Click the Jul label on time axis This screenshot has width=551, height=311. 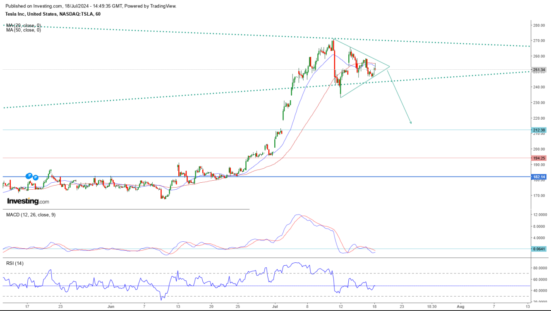[x=275, y=306]
